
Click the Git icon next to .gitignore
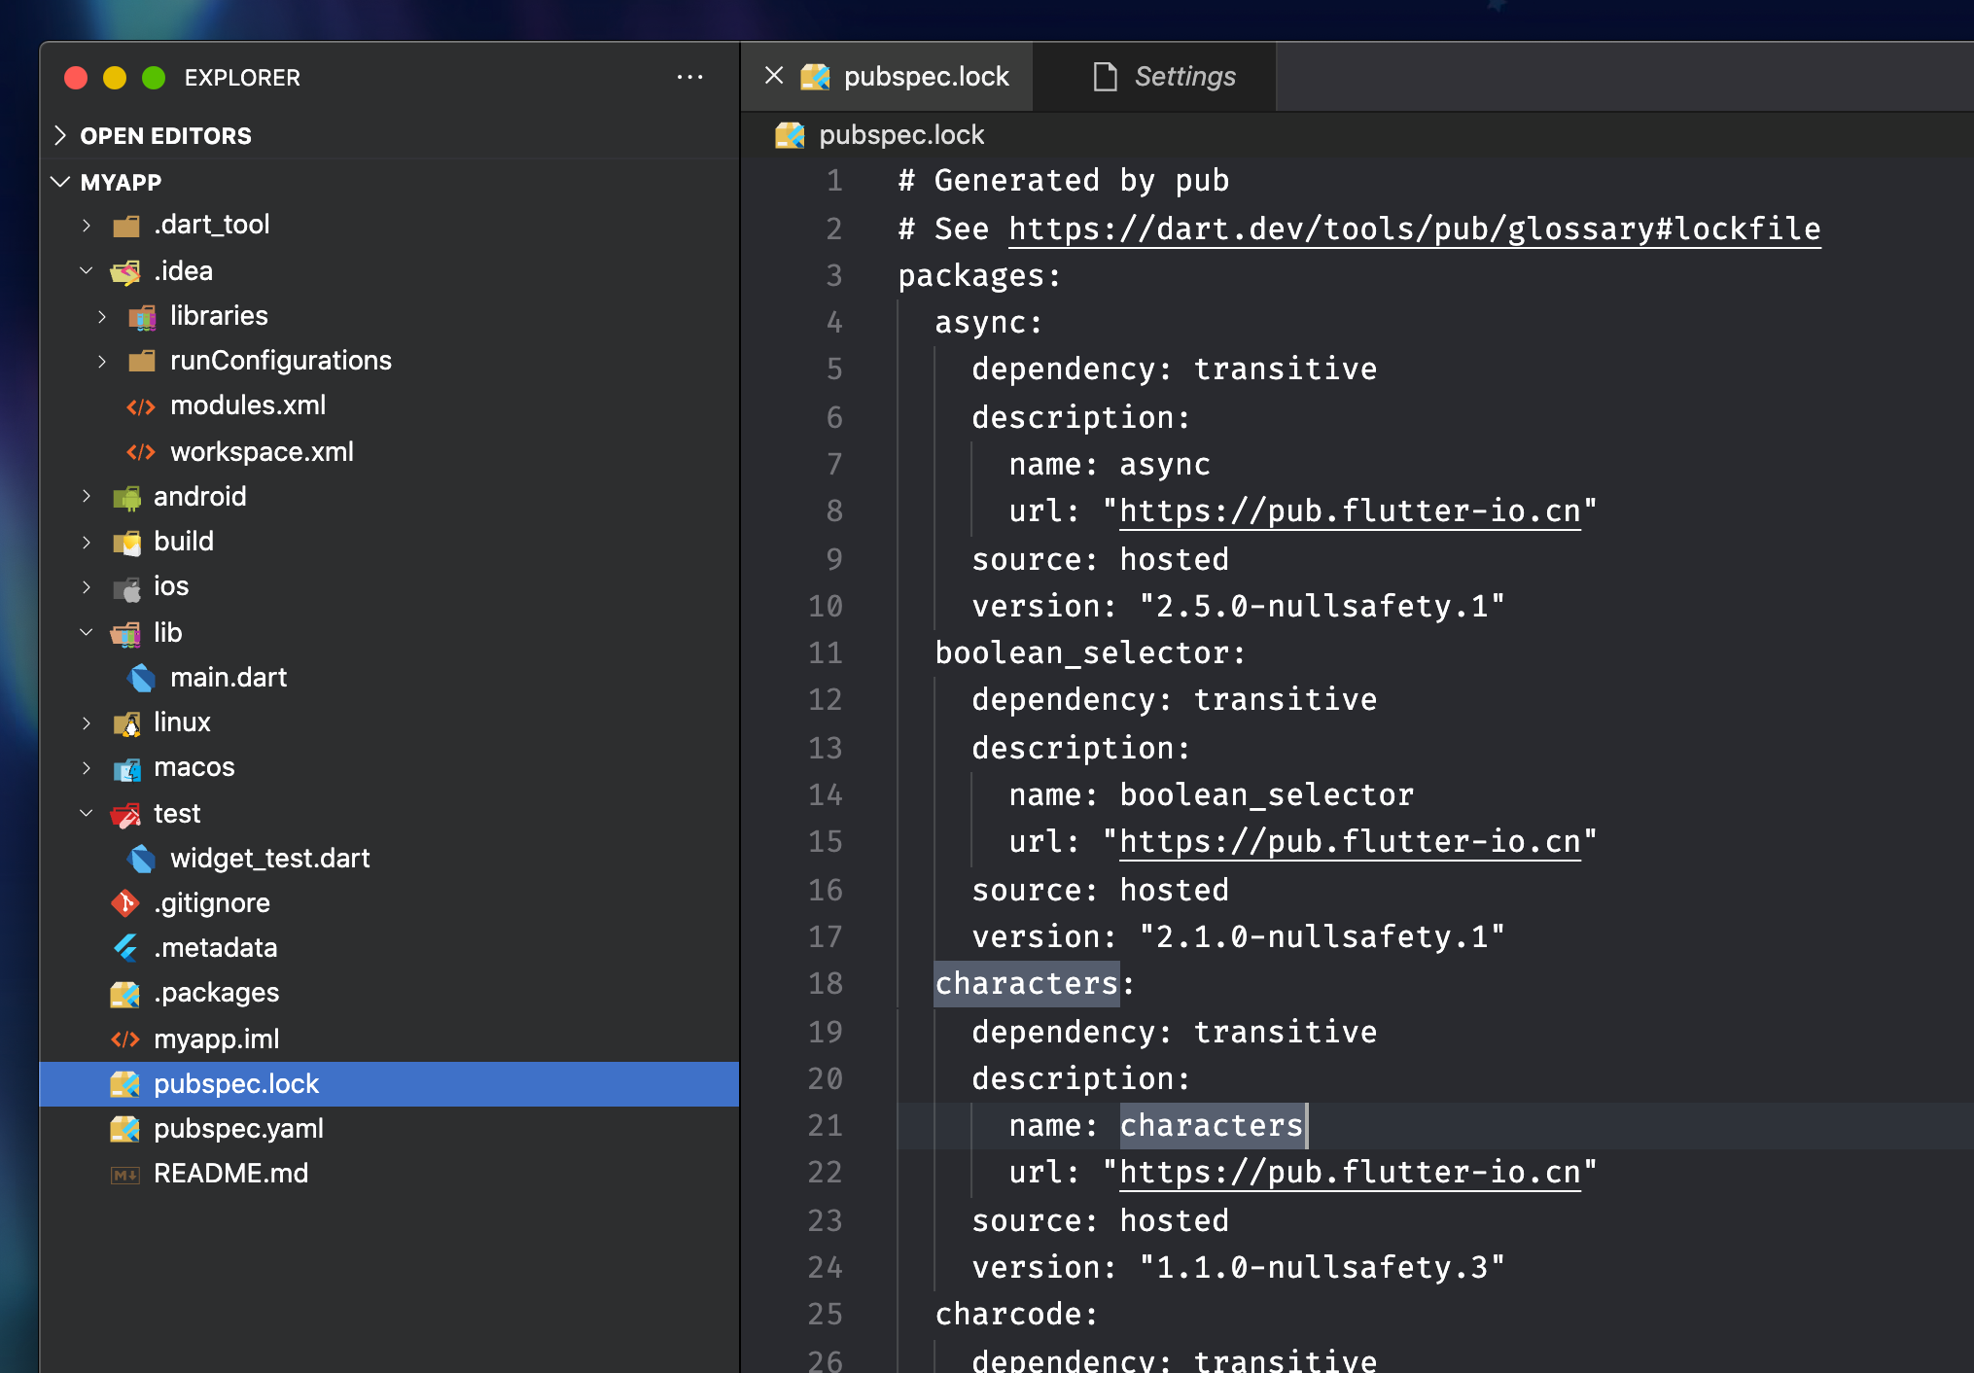pos(126,902)
